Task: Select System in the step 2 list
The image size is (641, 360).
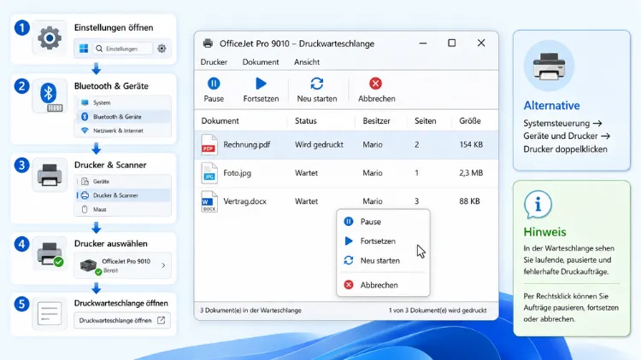Action: coord(122,102)
